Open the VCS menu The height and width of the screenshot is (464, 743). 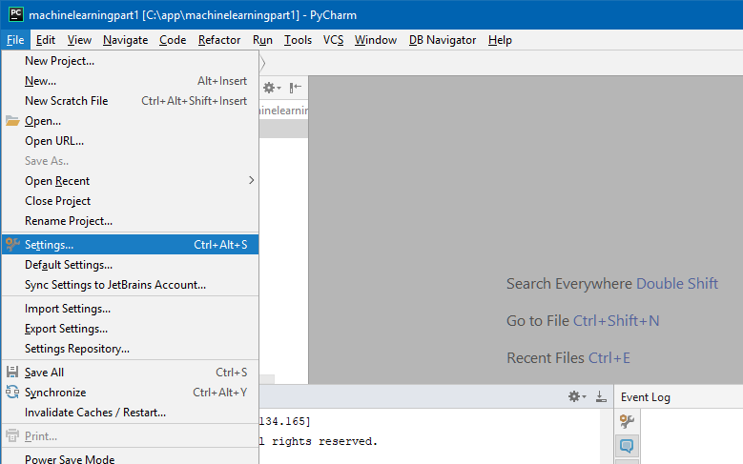coord(333,40)
